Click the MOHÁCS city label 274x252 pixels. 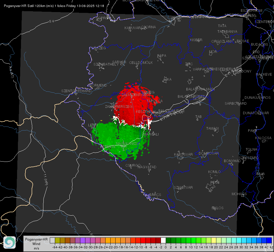tap(239, 194)
